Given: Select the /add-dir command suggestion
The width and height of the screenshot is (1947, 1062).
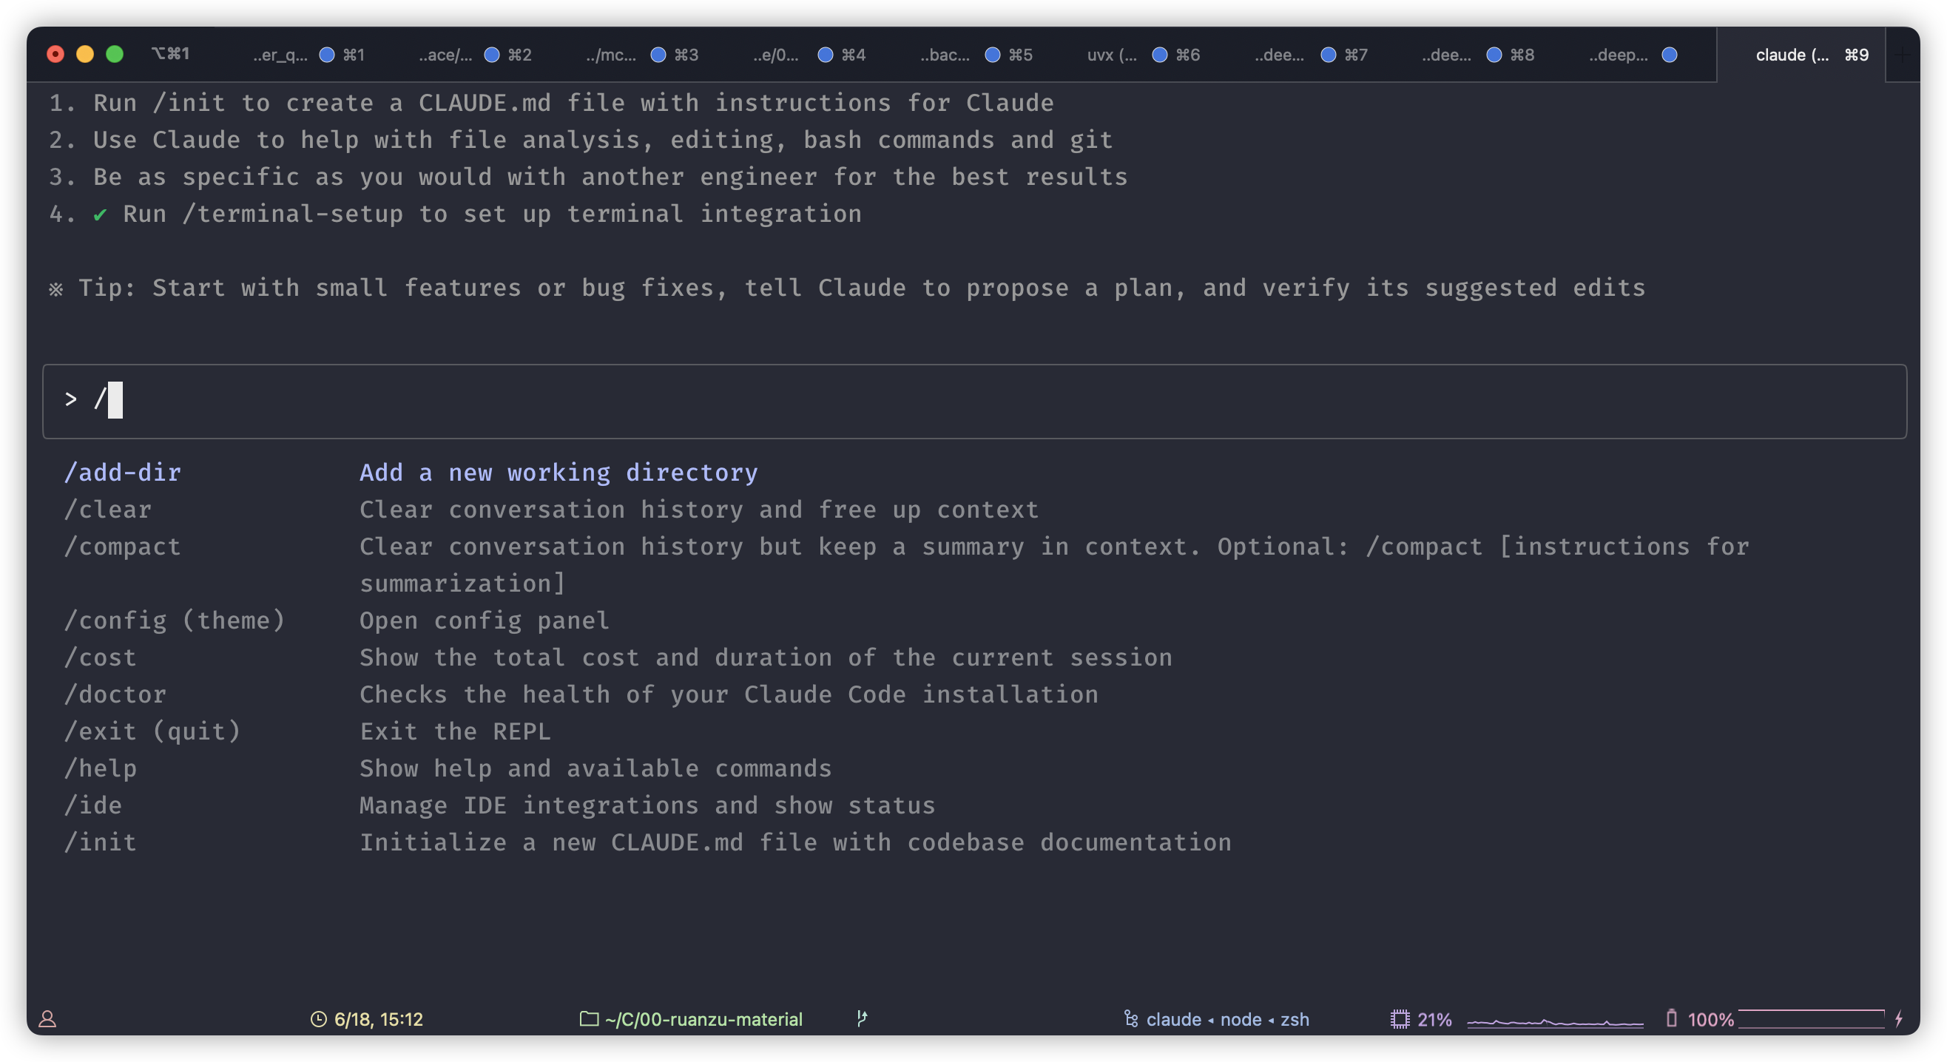Looking at the screenshot, I should 123,473.
